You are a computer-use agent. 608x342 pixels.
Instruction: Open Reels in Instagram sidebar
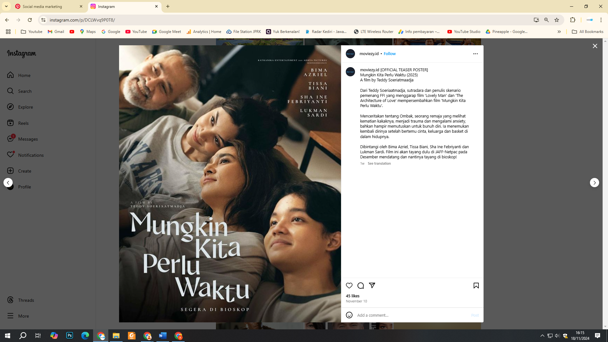pyautogui.click(x=18, y=123)
